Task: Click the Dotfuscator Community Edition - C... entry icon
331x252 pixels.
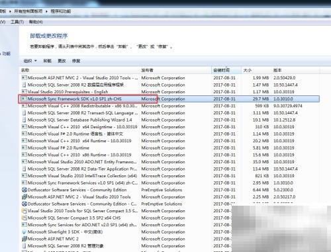Action: coord(24,204)
